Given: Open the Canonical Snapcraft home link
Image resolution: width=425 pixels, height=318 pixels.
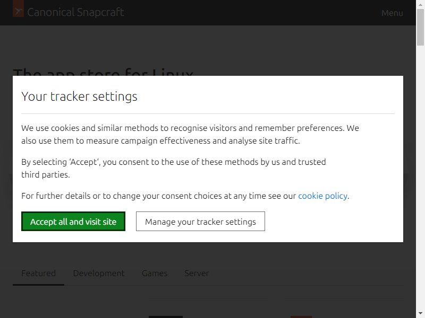Looking at the screenshot, I should point(69,12).
